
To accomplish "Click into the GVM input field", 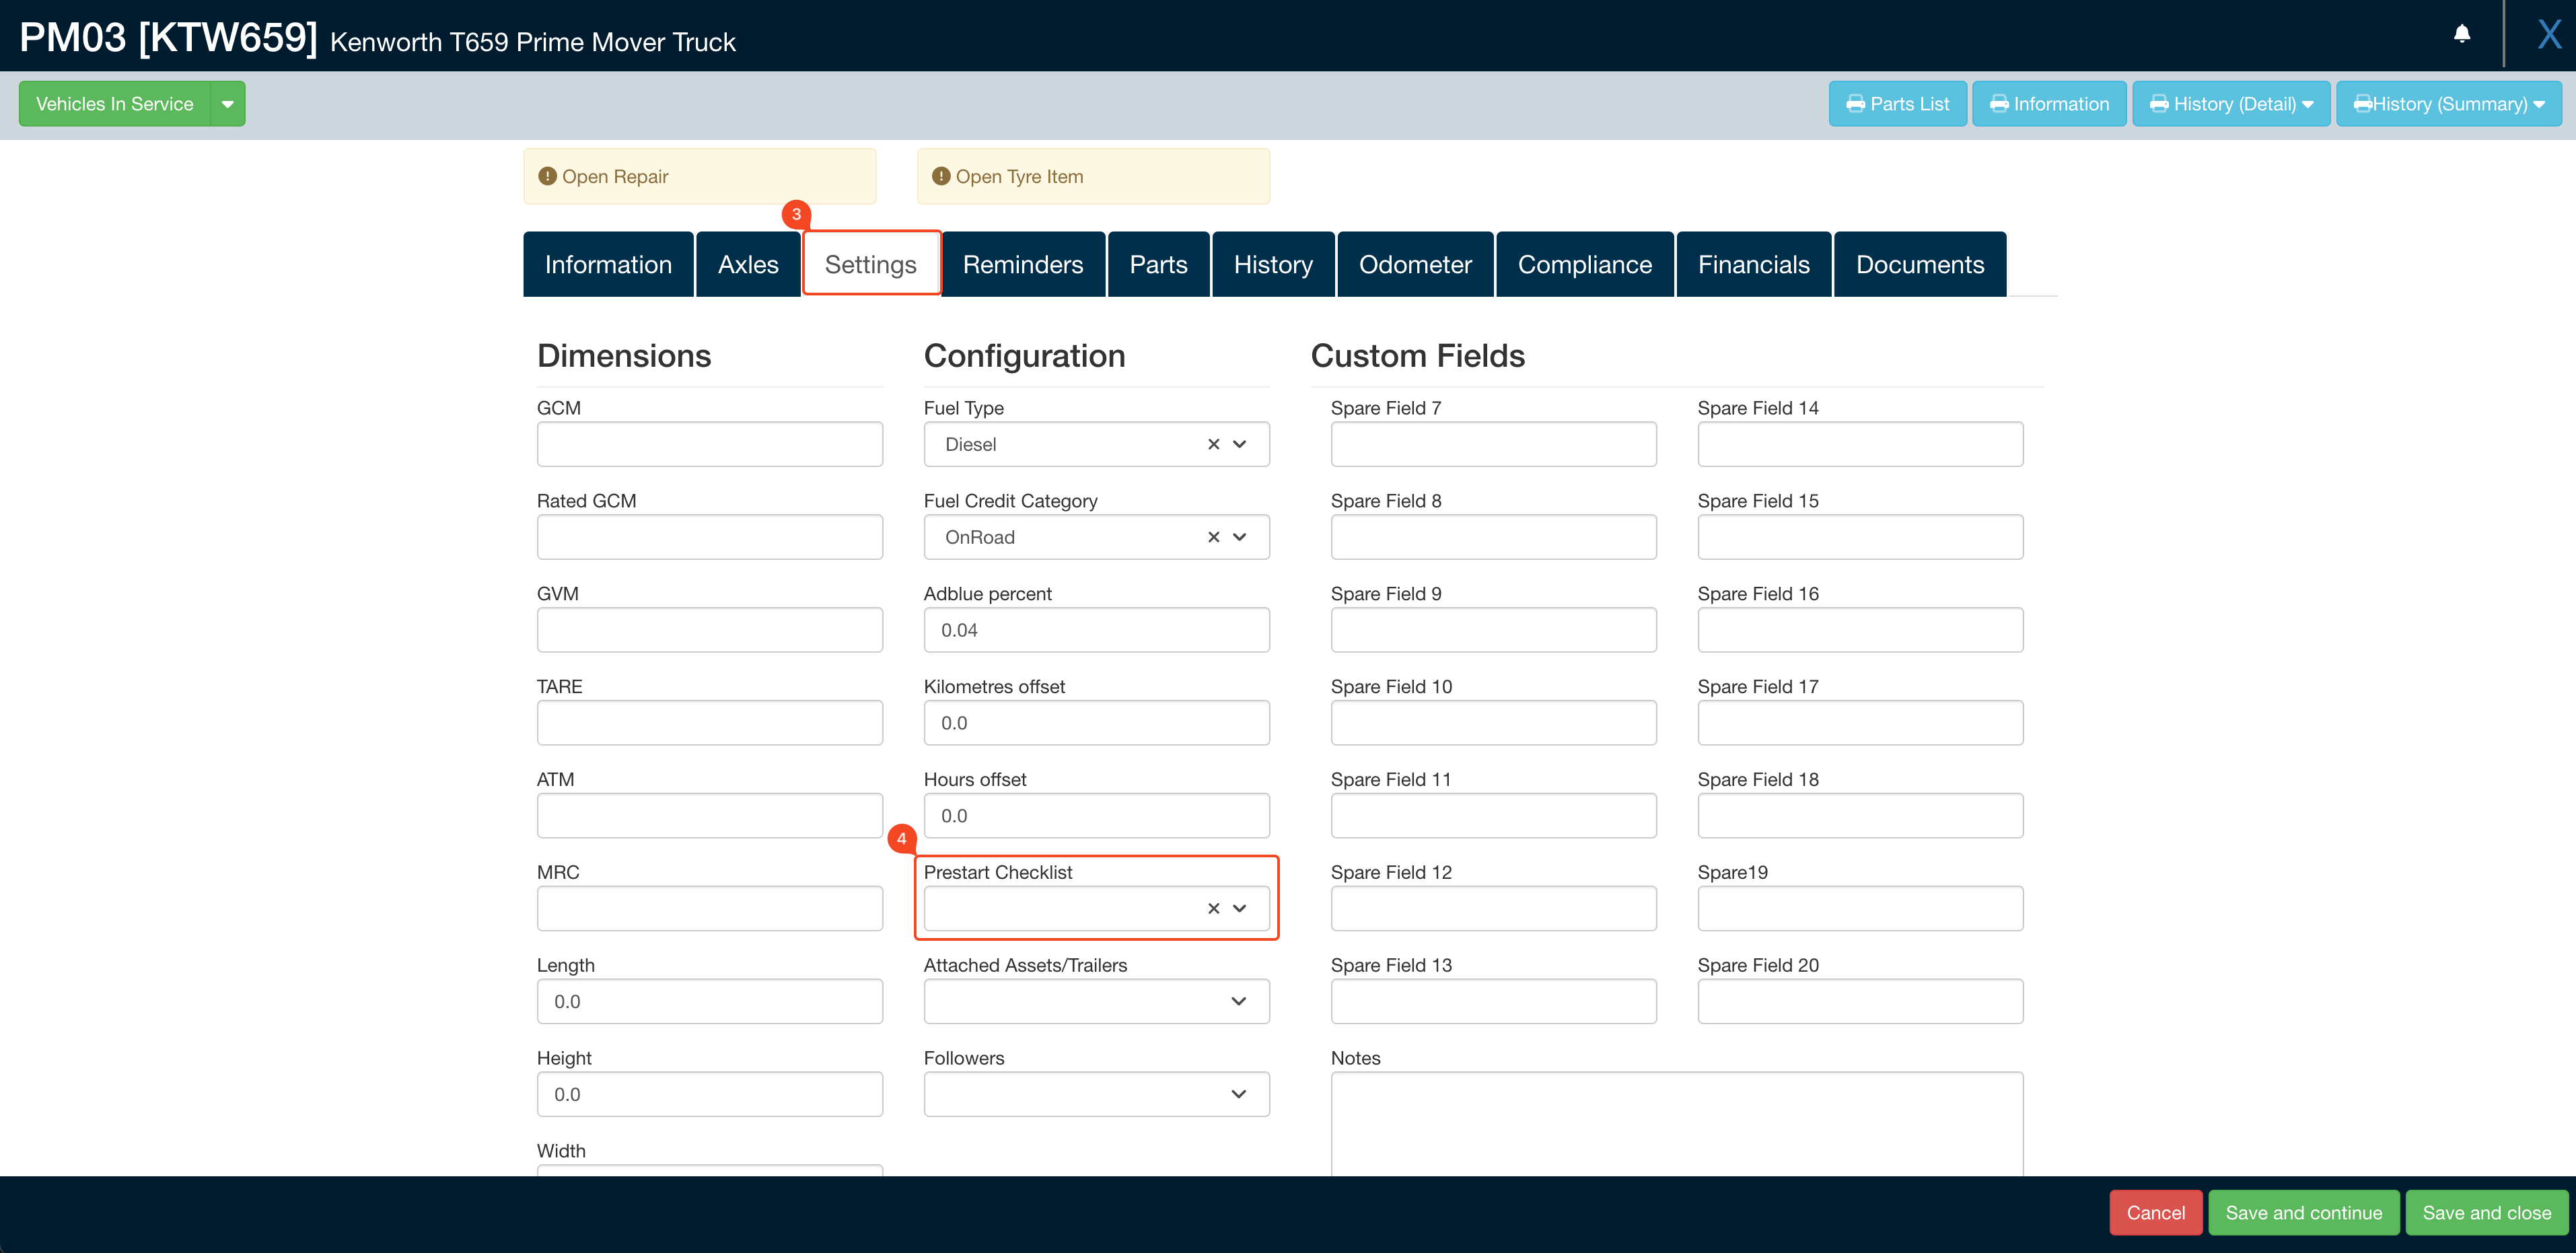I will click(709, 629).
